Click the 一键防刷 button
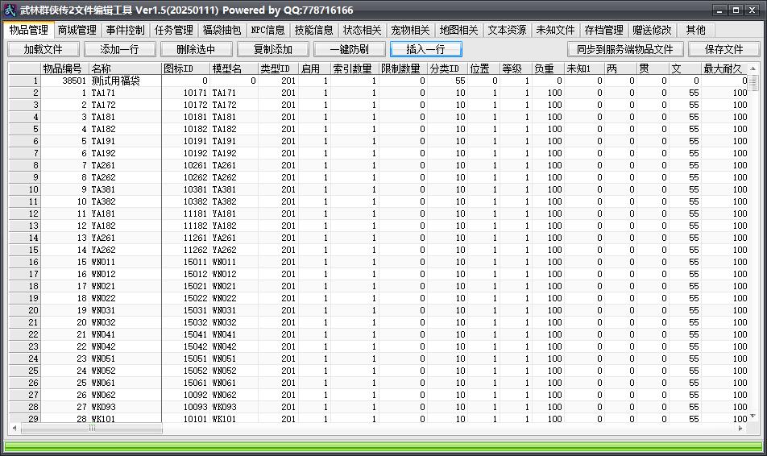 coord(349,49)
